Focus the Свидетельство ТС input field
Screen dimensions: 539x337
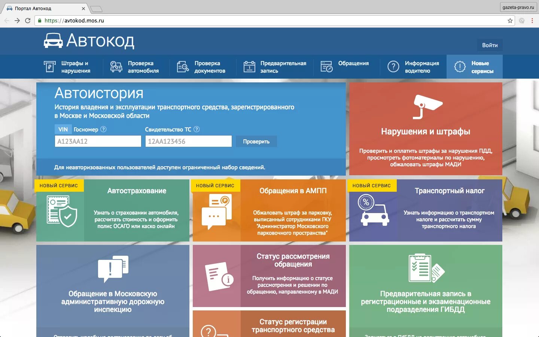tap(188, 141)
